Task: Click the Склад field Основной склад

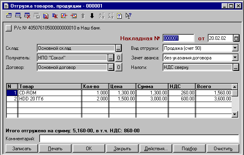Action: 76,48
